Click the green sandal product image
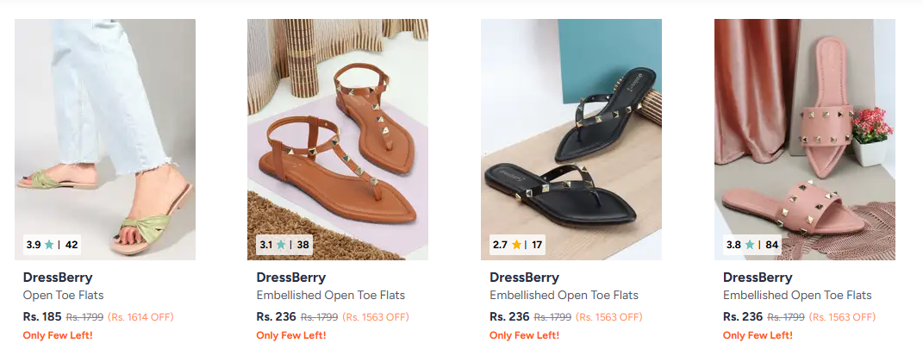Screen dimensions: 923x362 click(105, 129)
